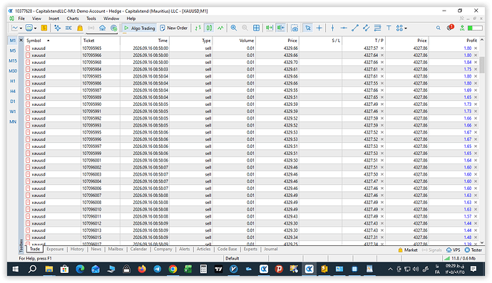This screenshot has height=283, width=492.
Task: Open the Insert menu
Action: pyautogui.click(x=53, y=18)
